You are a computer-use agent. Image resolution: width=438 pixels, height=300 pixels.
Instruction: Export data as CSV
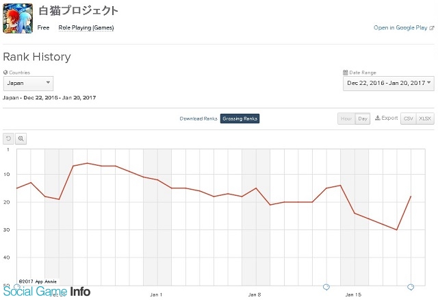pyautogui.click(x=408, y=118)
